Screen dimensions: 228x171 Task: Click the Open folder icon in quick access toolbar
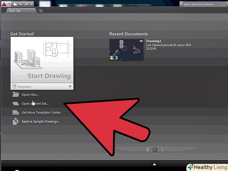[x=20, y=4]
